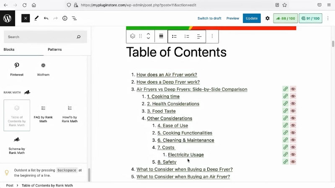Toggle visibility of Health Considerations heading
This screenshot has width=335, height=188.
click(293, 104)
